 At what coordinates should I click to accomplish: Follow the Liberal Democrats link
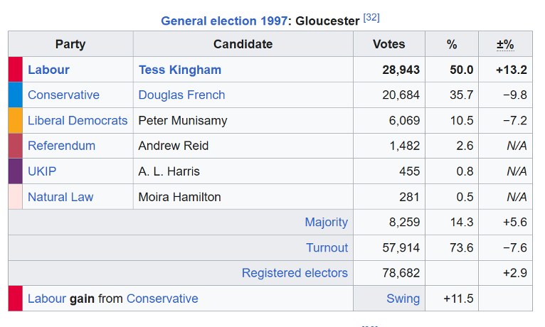pyautogui.click(x=78, y=121)
